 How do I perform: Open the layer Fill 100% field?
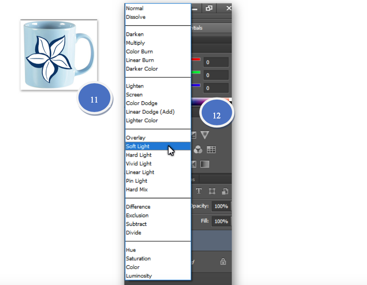click(221, 221)
